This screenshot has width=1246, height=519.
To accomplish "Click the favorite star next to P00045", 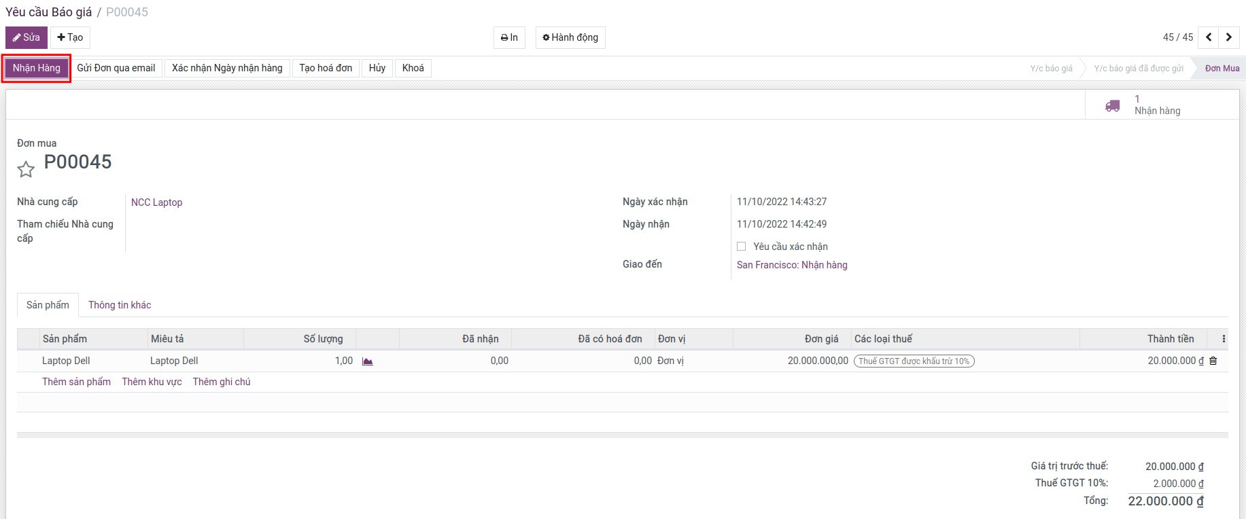I will (26, 169).
